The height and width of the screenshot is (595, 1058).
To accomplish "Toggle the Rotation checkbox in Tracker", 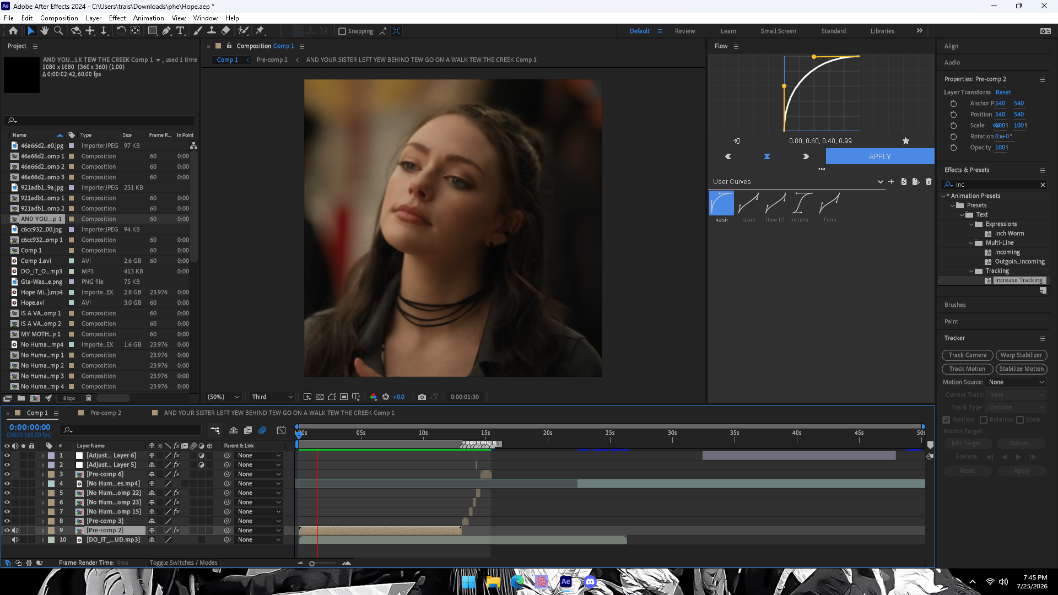I will pyautogui.click(x=984, y=420).
